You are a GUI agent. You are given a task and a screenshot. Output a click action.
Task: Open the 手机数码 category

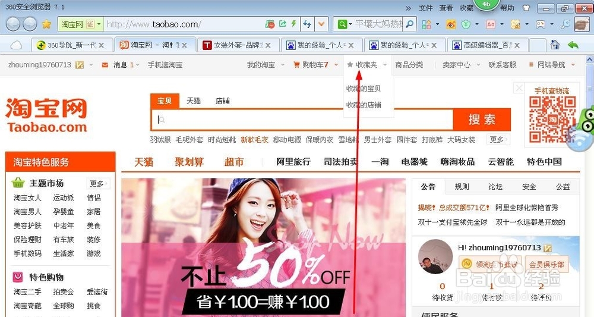[x=27, y=253]
